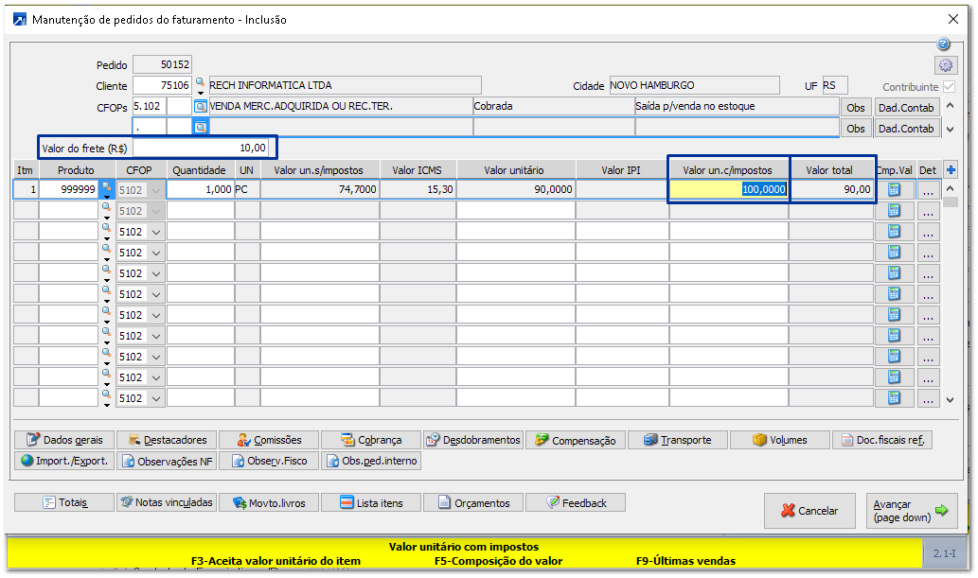Open the Totais button
The width and height of the screenshot is (978, 578).
64,503
